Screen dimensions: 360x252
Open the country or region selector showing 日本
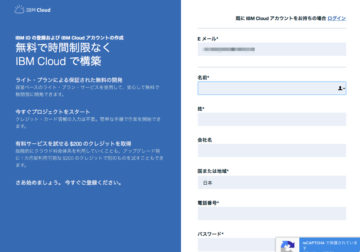(x=272, y=182)
